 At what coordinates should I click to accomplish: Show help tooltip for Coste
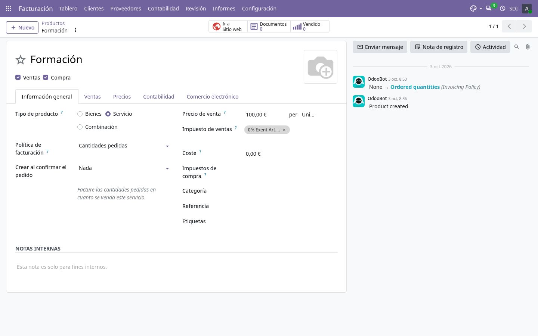200,152
